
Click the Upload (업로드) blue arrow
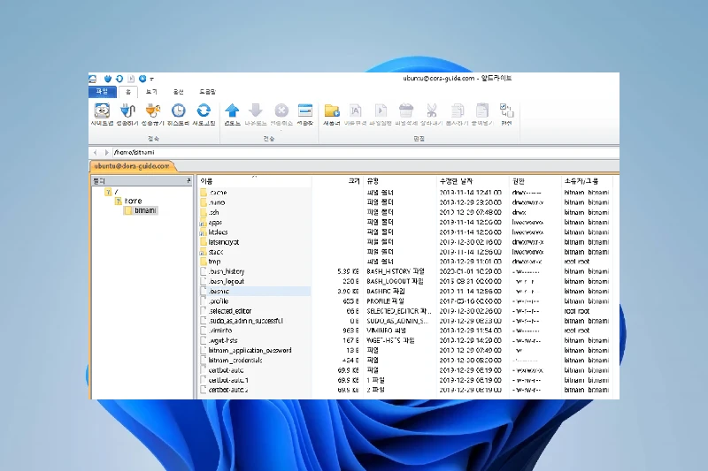coord(232,114)
